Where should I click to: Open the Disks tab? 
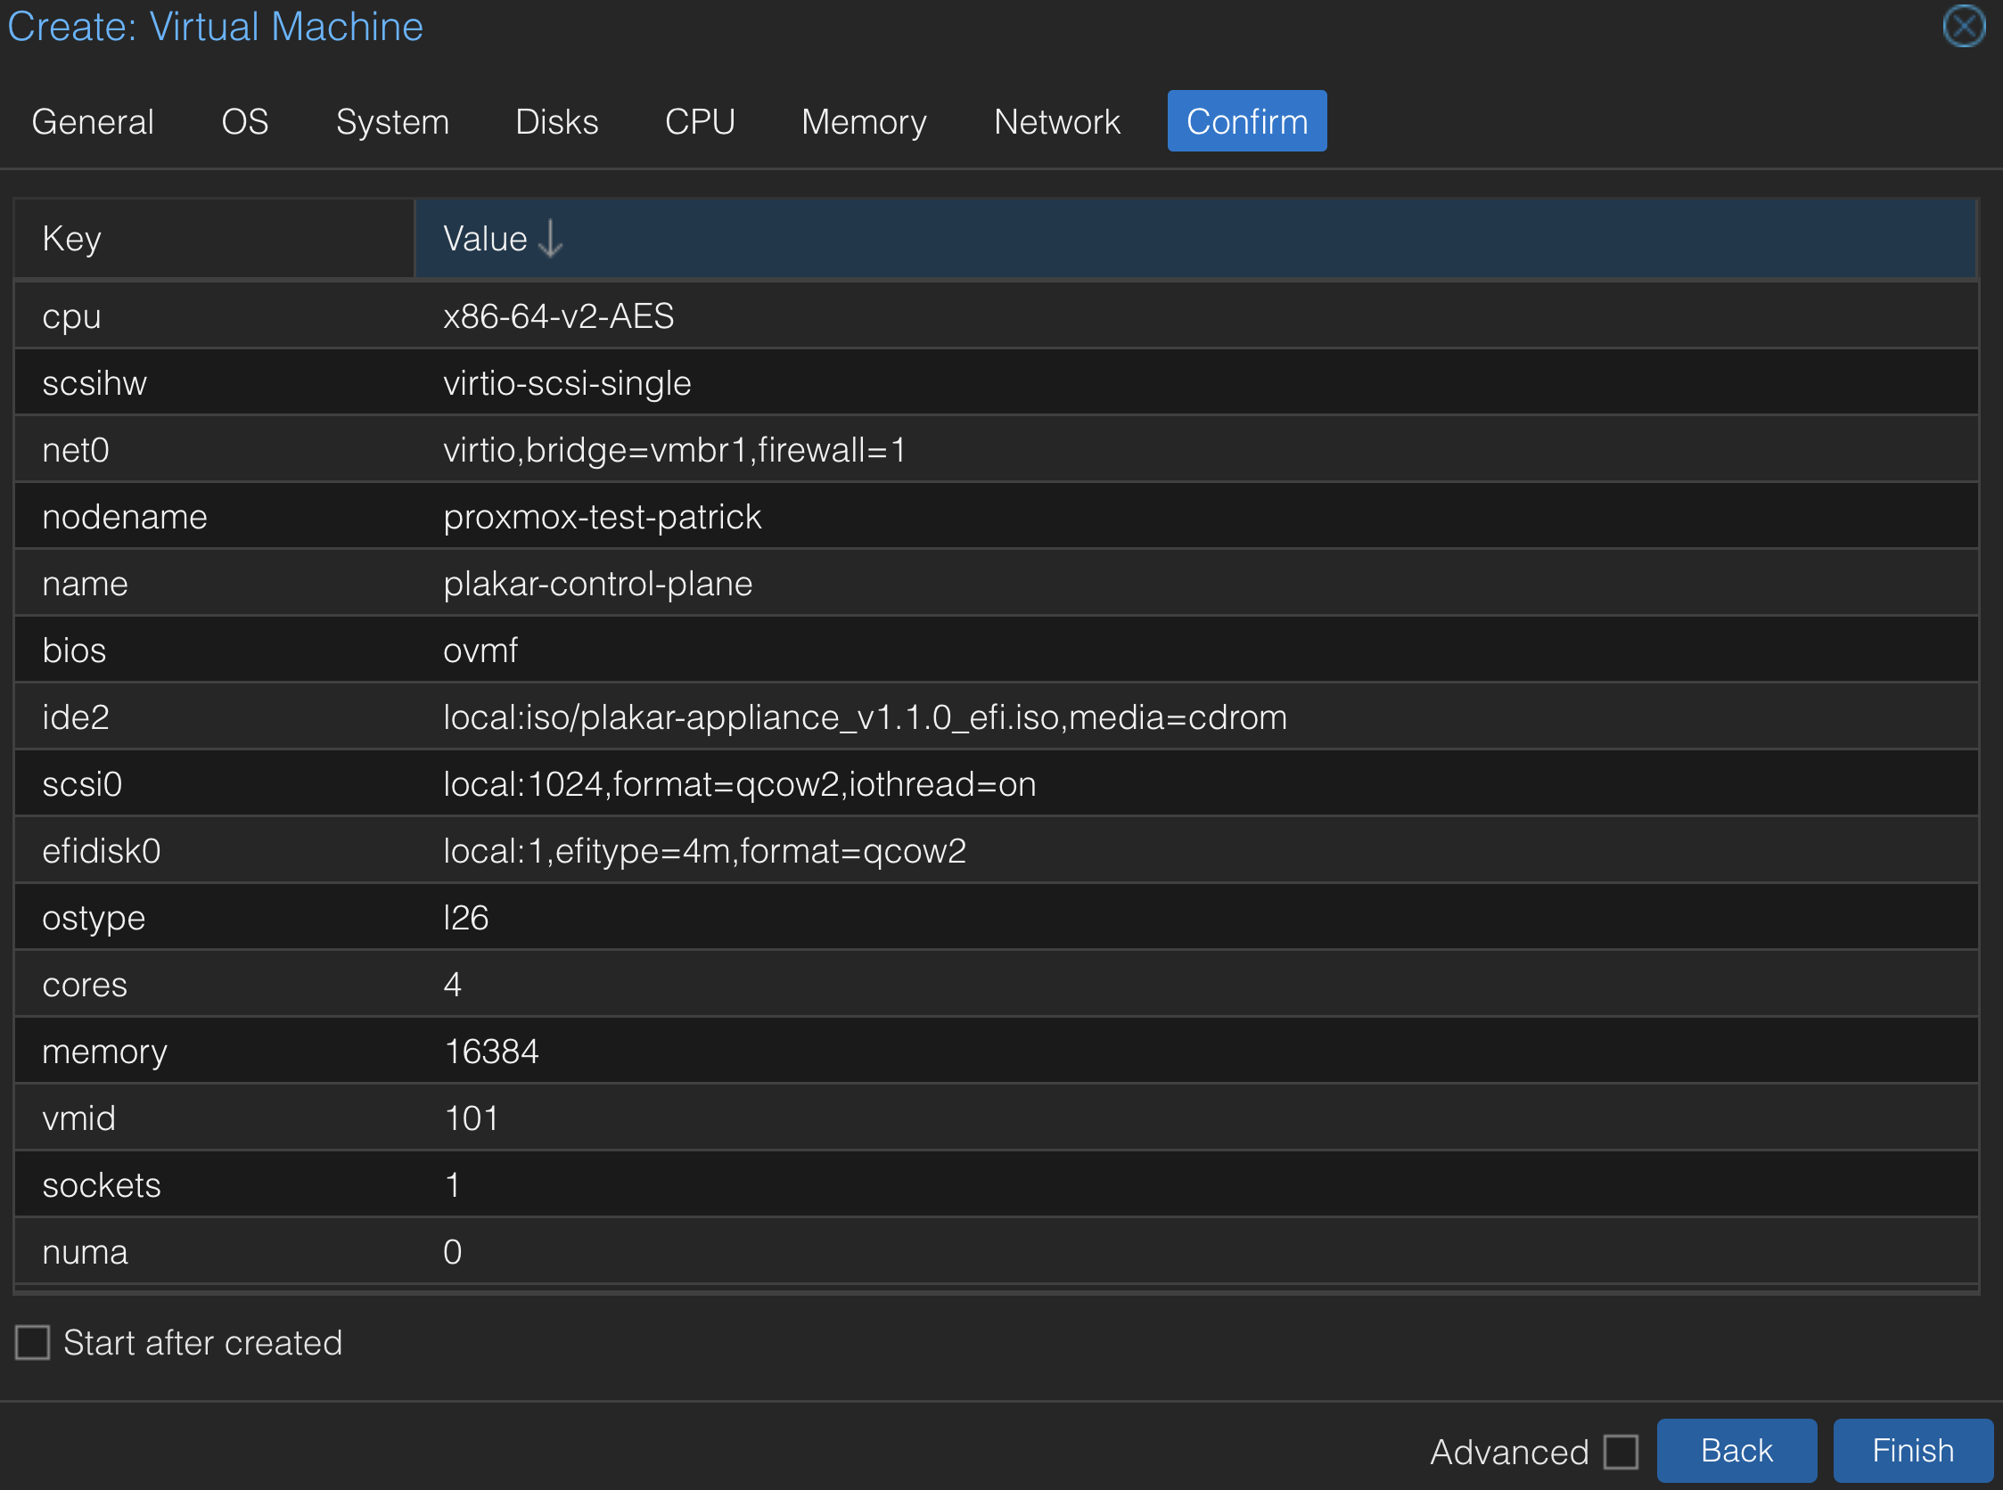tap(557, 121)
